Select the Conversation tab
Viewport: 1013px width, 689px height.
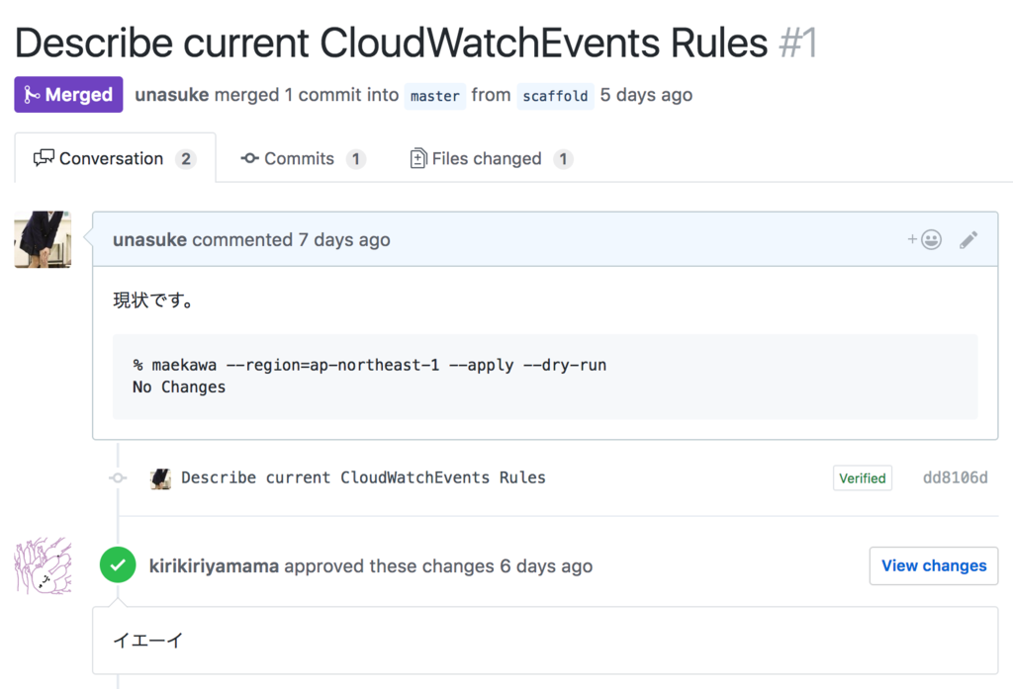point(115,159)
